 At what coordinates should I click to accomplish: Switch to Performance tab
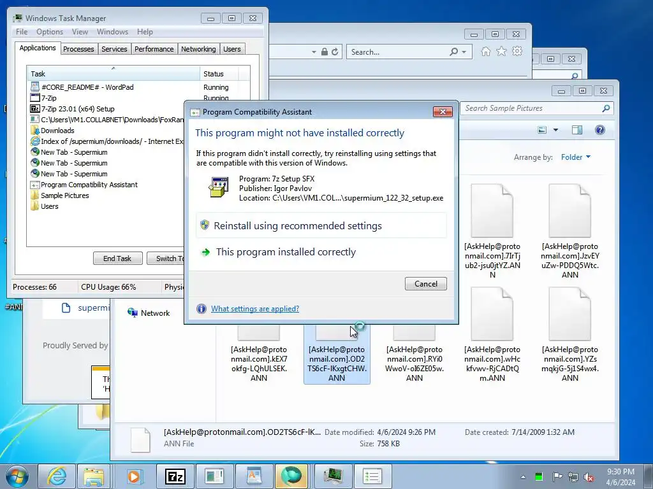click(x=154, y=49)
